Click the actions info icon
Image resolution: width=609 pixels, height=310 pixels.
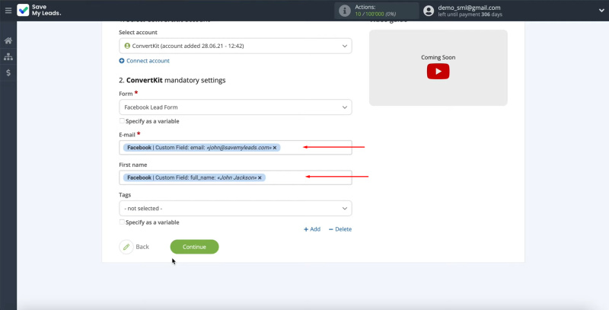pos(345,11)
